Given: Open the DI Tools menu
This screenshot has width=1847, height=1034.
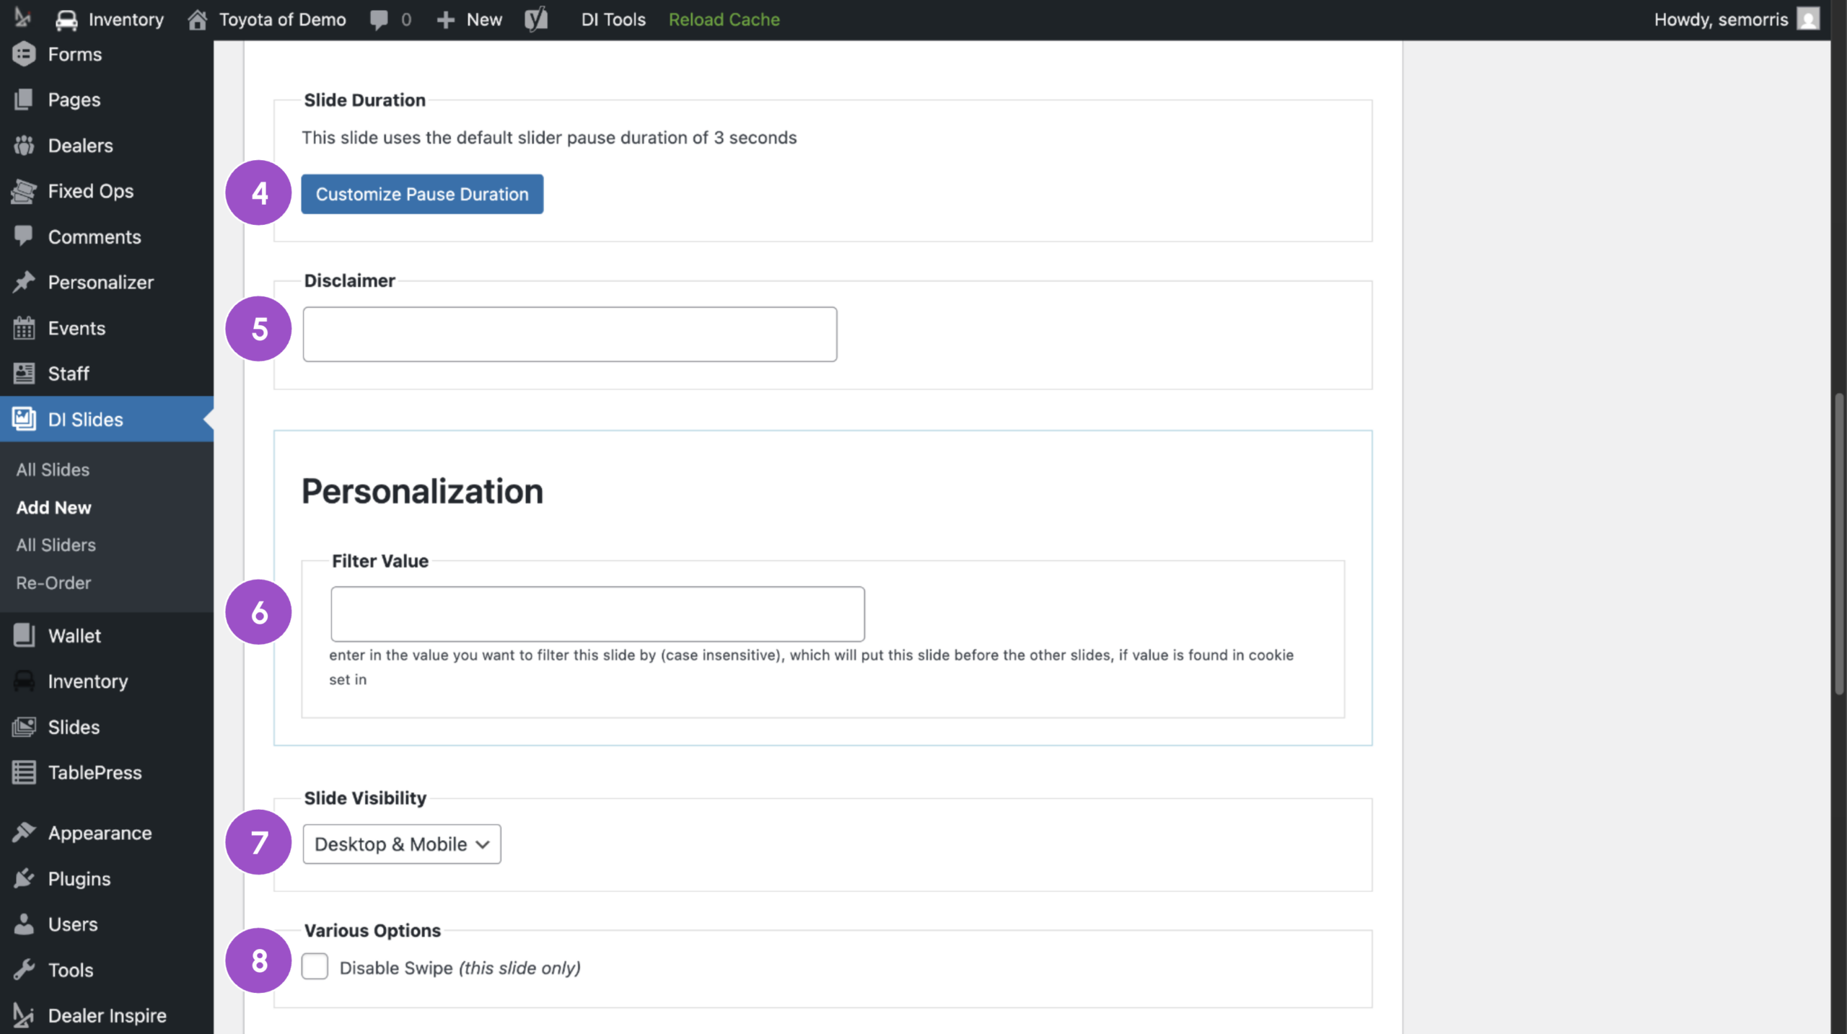Looking at the screenshot, I should tap(613, 19).
